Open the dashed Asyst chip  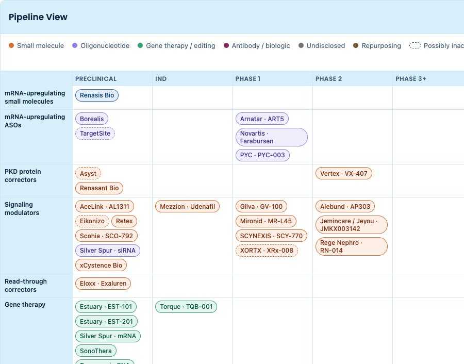88,173
